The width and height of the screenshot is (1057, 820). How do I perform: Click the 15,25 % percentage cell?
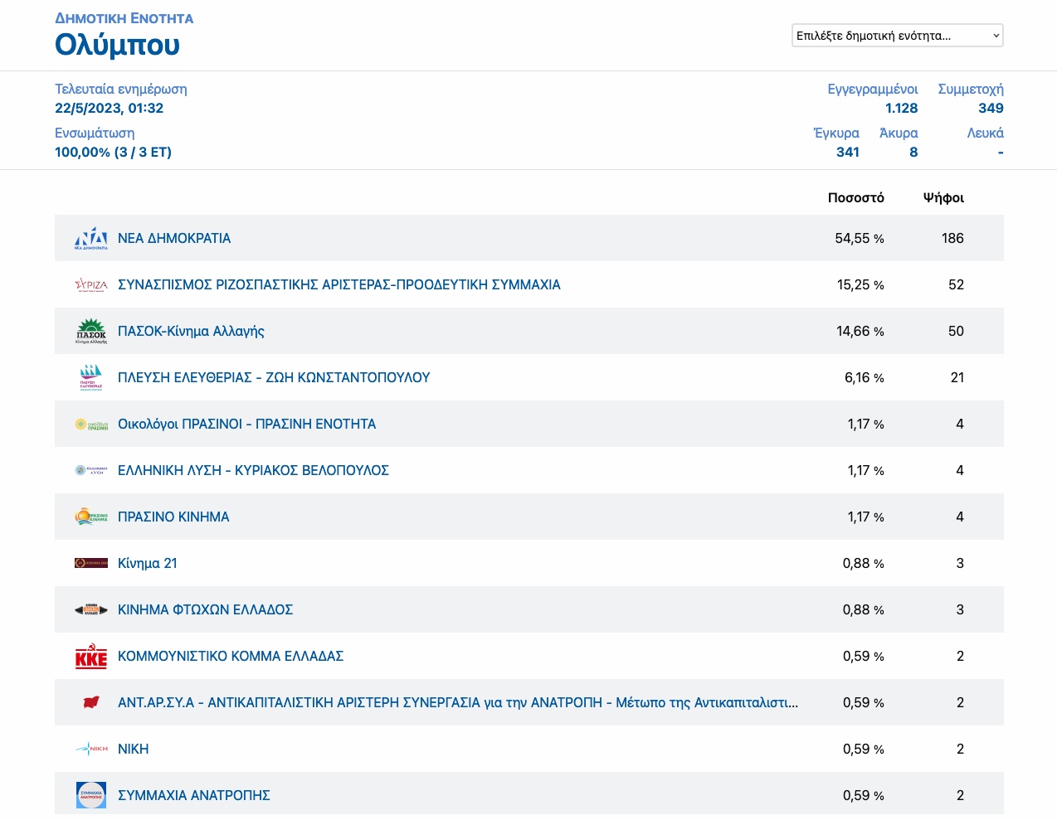[860, 284]
